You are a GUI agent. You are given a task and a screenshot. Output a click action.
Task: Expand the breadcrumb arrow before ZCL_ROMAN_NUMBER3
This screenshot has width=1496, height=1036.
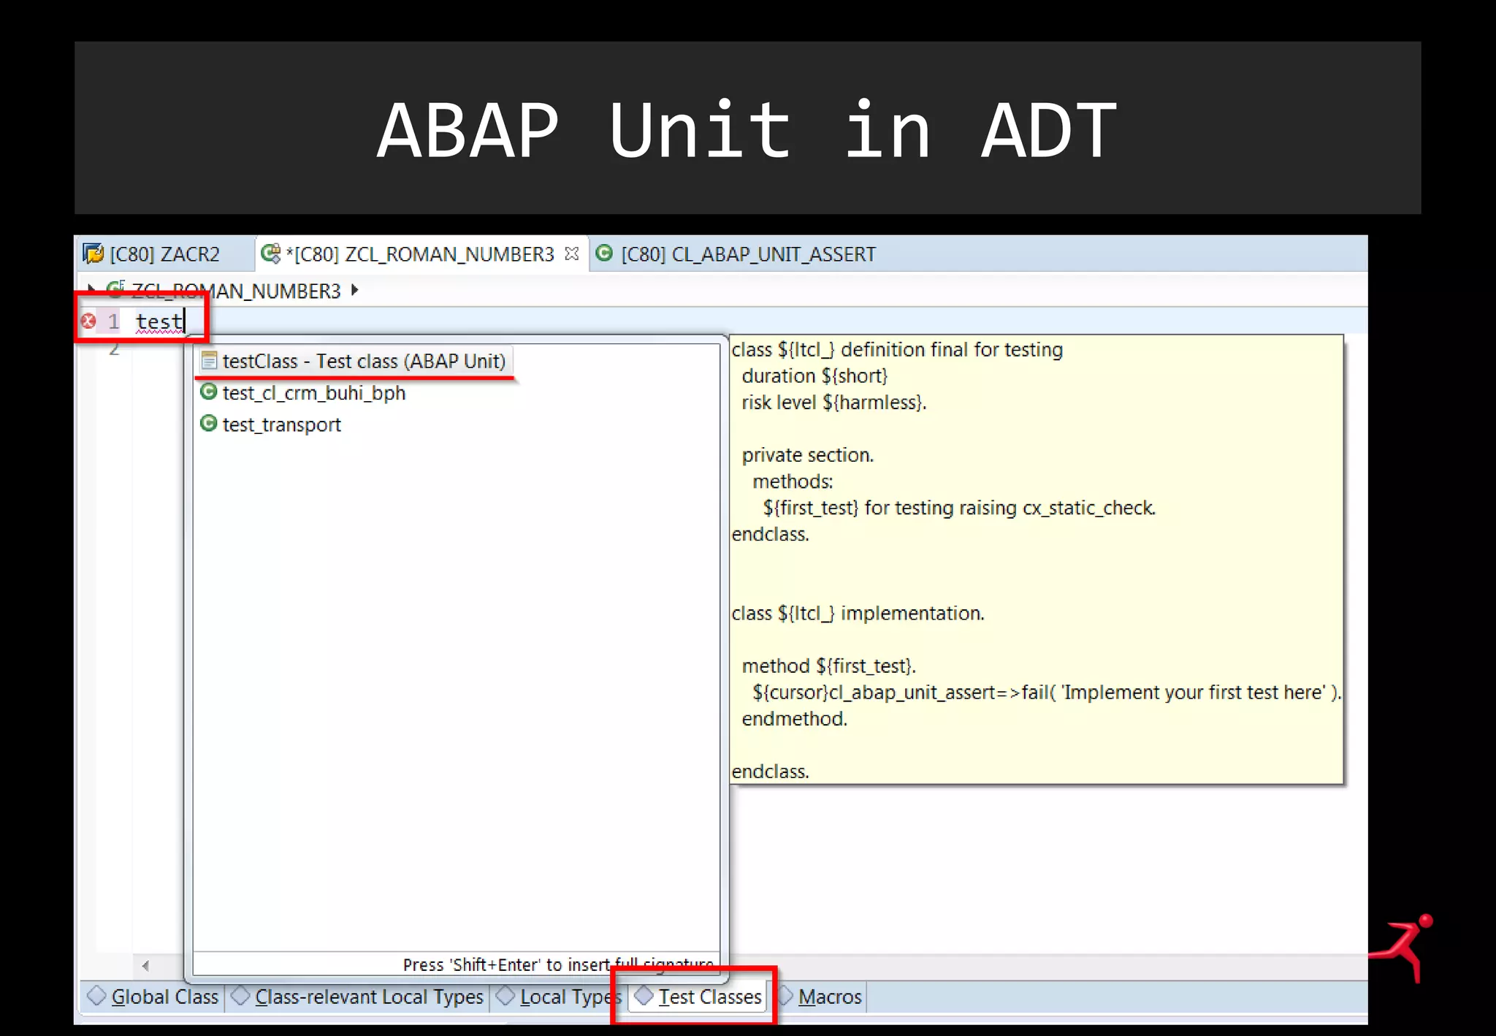point(91,290)
